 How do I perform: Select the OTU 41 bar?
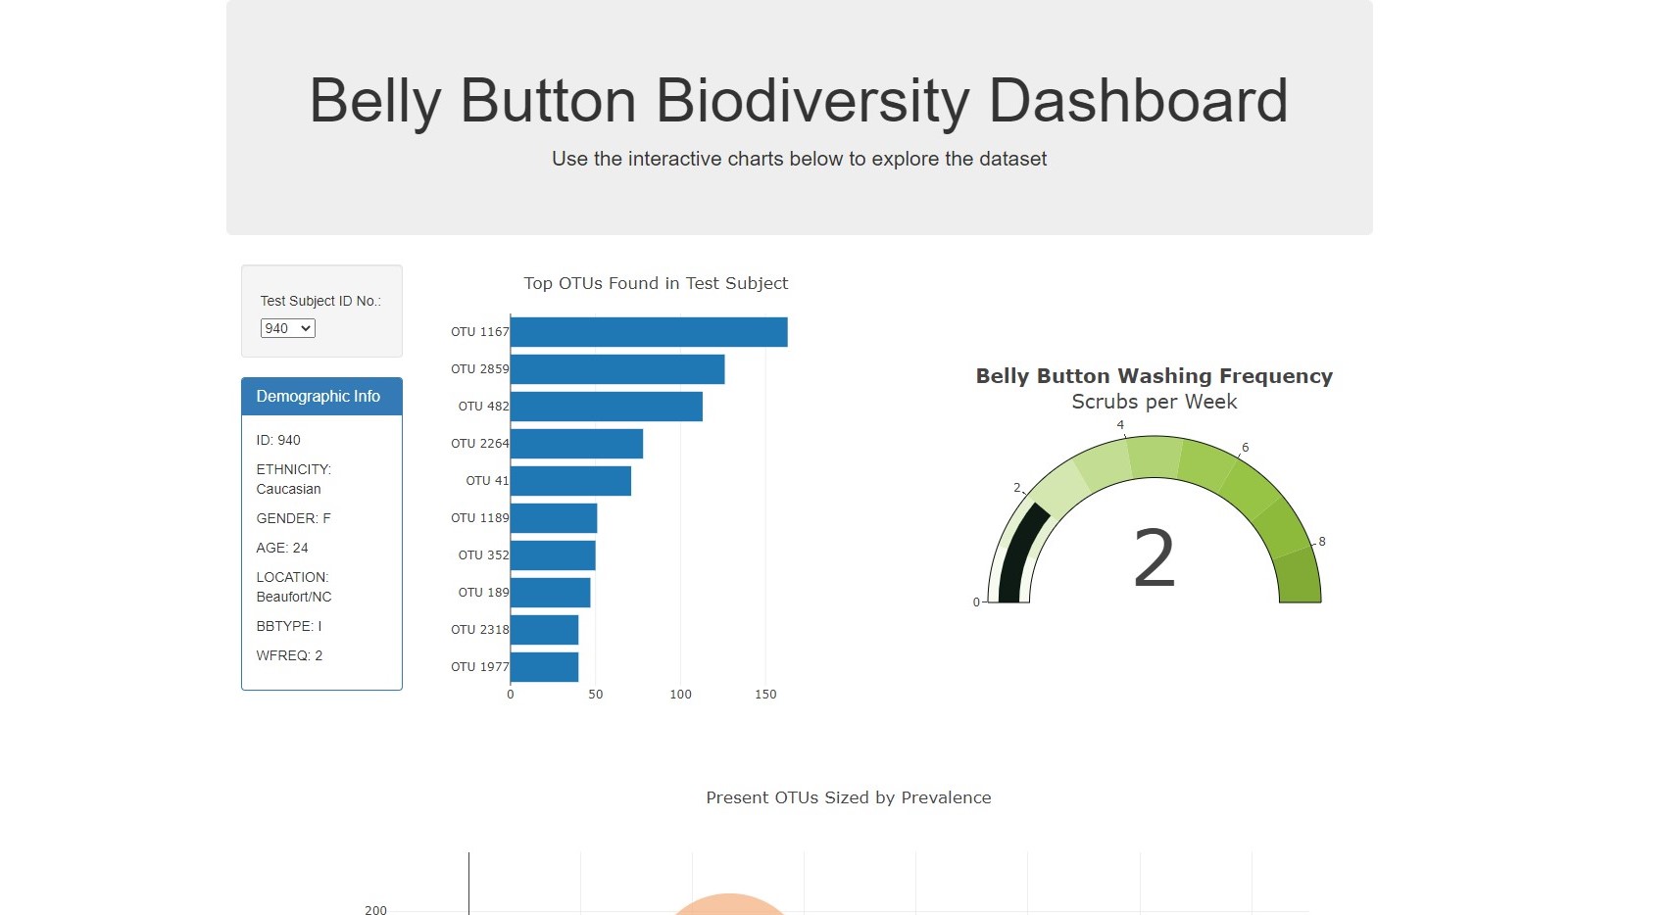(570, 481)
